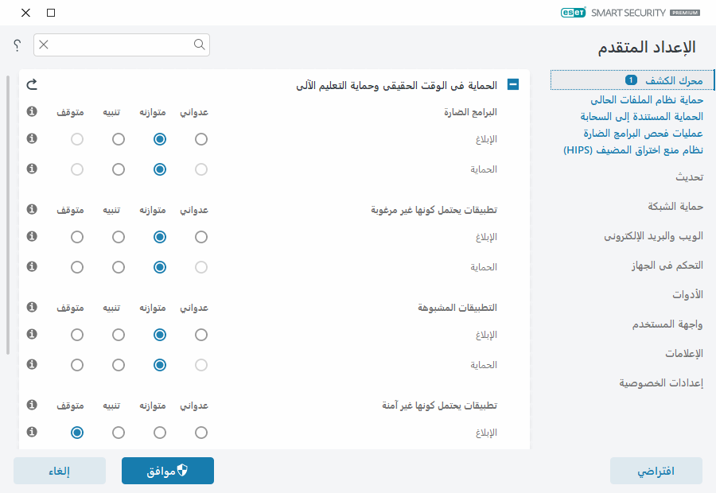Cancel changes with the إلغاء button
This screenshot has width=716, height=493.
(59, 471)
